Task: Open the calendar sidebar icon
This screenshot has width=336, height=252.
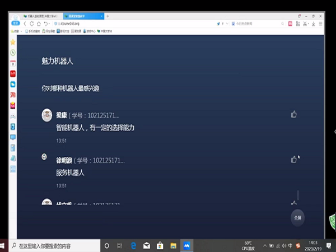Action: tap(13, 63)
